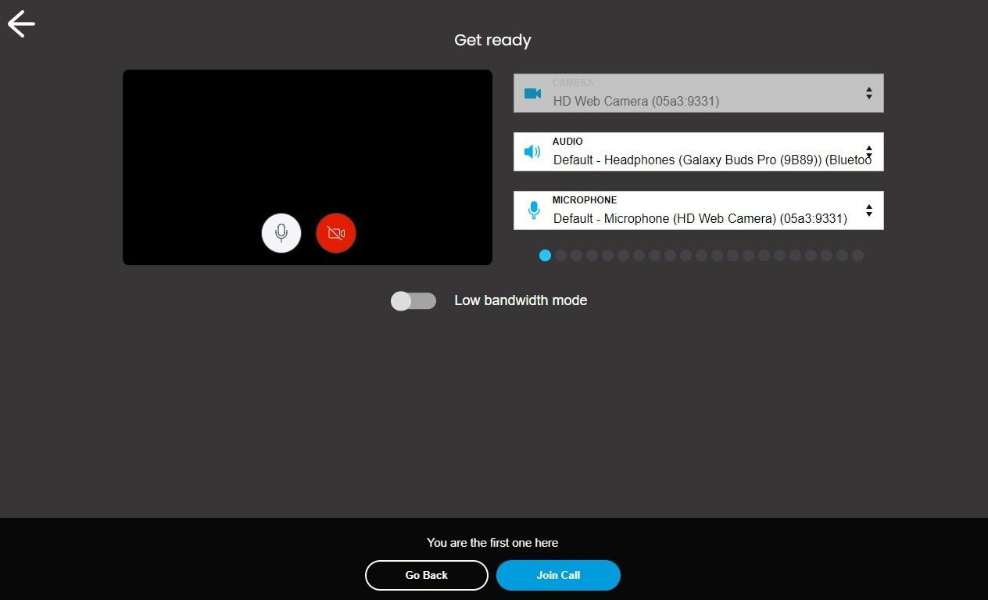Click the Audio dropdown arrows
Viewport: 988px width, 600px height.
point(869,150)
